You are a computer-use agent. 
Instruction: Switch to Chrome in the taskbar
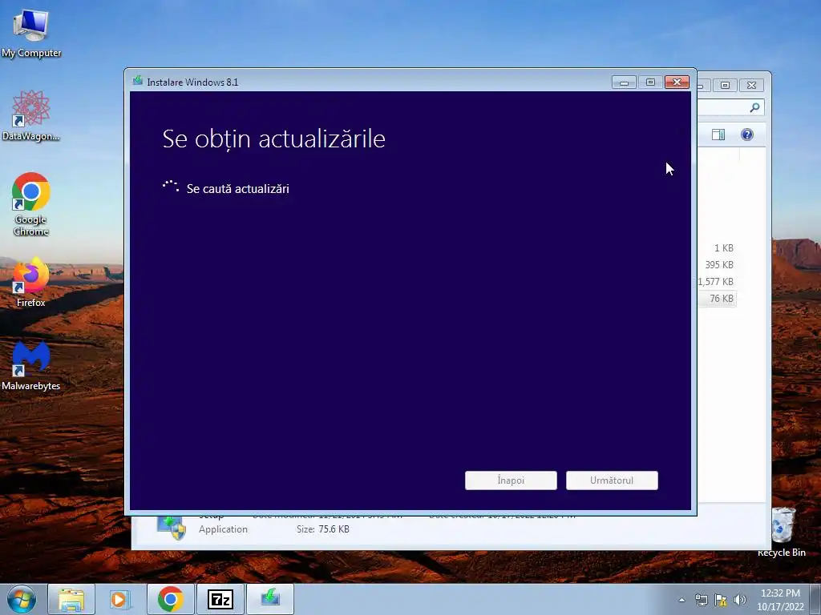tap(170, 599)
